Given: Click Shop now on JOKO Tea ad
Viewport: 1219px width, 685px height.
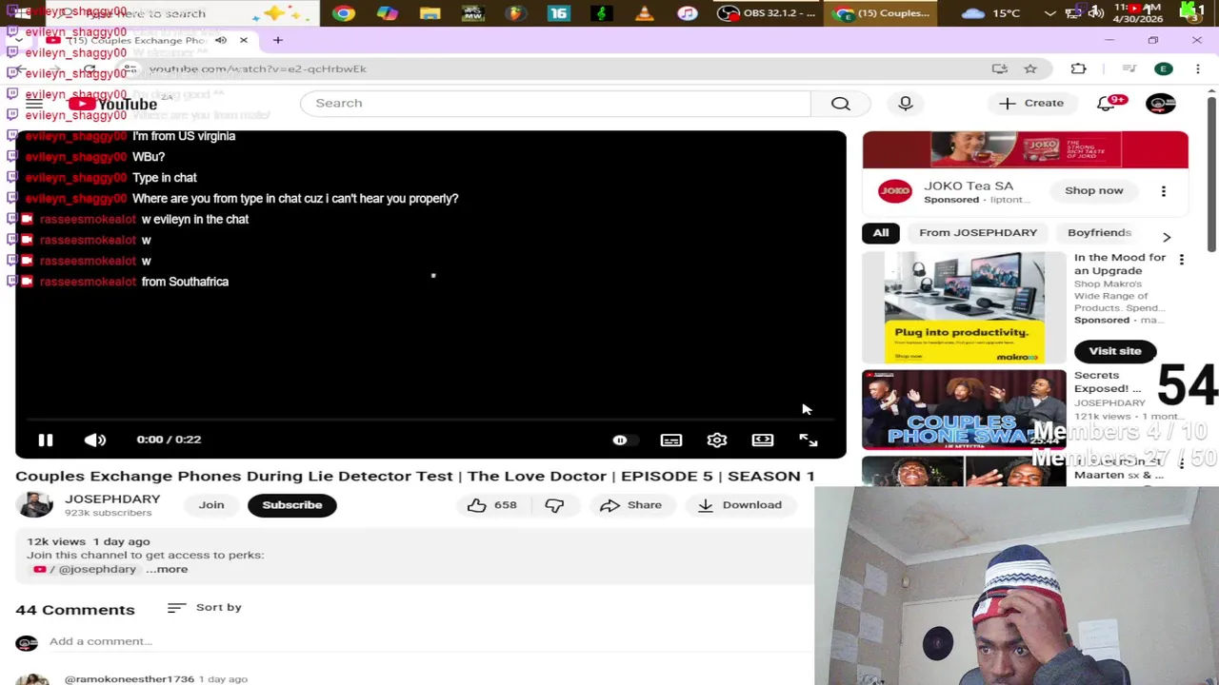Looking at the screenshot, I should [x=1094, y=190].
